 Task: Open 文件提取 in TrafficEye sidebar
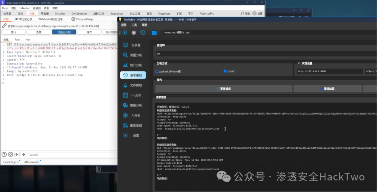click(x=133, y=85)
